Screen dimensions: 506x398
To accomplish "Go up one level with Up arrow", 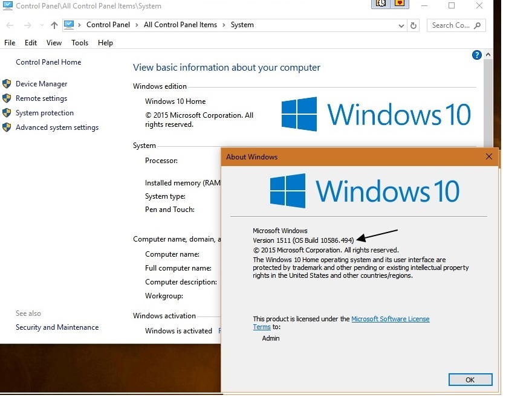I will point(54,25).
